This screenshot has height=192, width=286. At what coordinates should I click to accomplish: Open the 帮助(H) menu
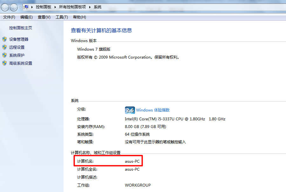coord(79,17)
